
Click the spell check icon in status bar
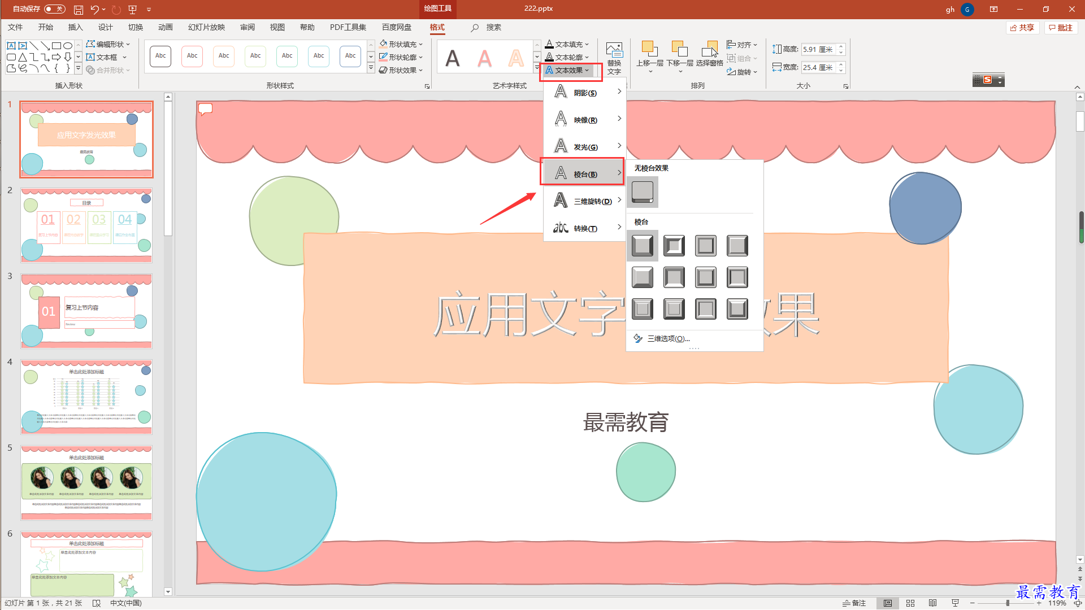(97, 603)
